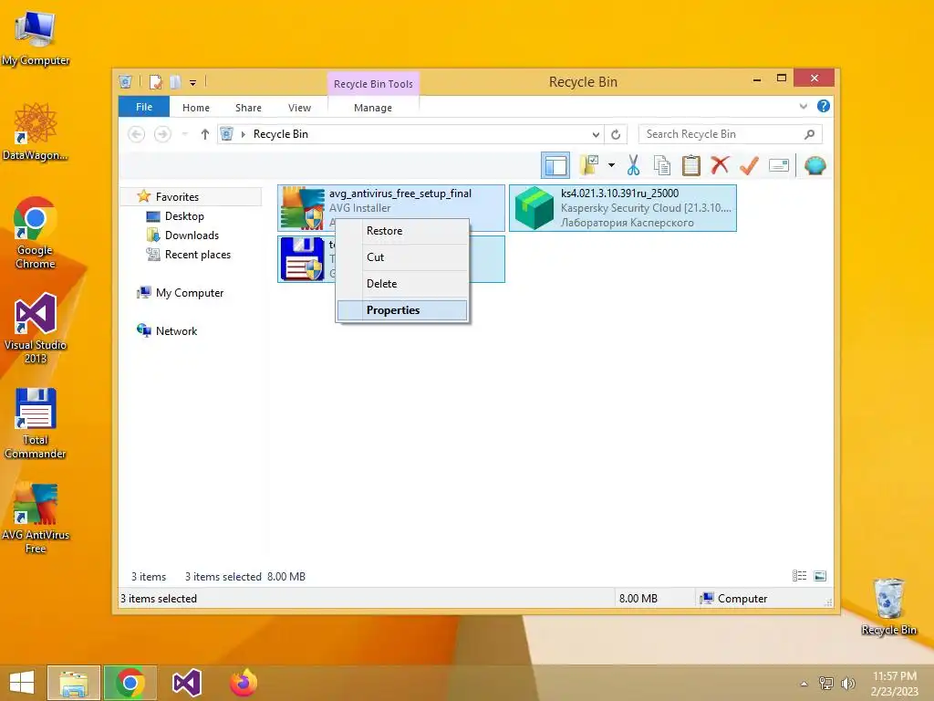Expand the breadcrumb arrow before Recycle Bin
The height and width of the screenshot is (701, 934).
(x=243, y=135)
